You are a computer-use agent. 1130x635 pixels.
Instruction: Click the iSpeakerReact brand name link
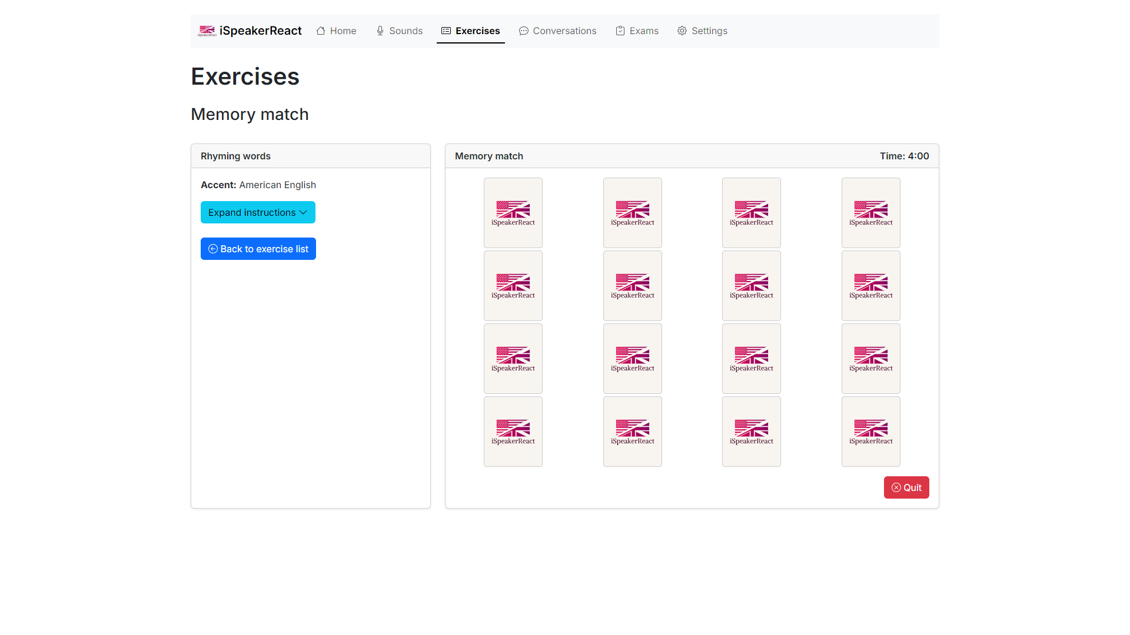261,31
